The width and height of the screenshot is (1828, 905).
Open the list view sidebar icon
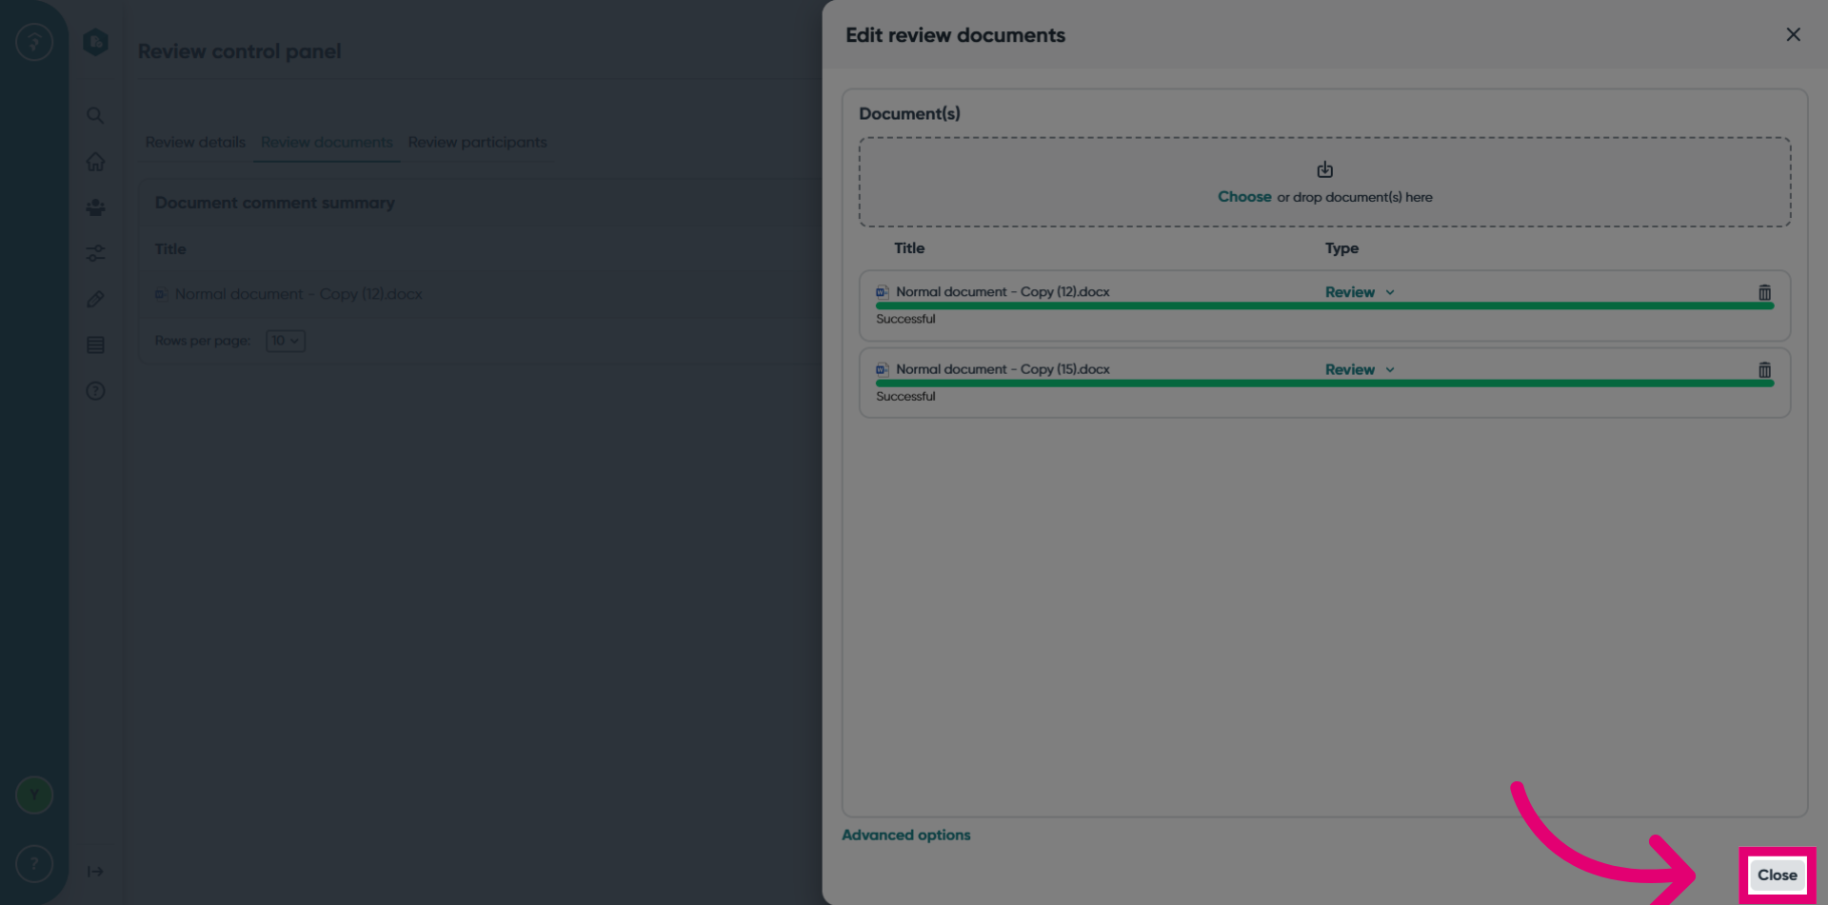click(95, 344)
